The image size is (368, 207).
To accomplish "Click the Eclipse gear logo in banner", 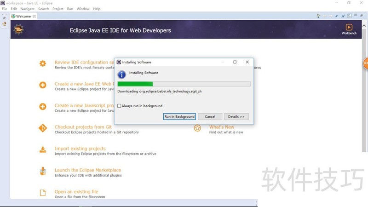I will point(18,29).
